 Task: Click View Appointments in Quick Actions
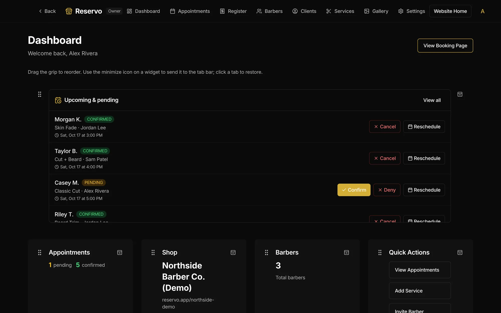[x=420, y=270]
